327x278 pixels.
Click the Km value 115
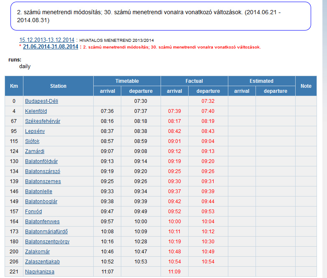(x=14, y=141)
